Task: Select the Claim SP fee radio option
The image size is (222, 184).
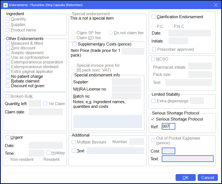Action: (74, 33)
